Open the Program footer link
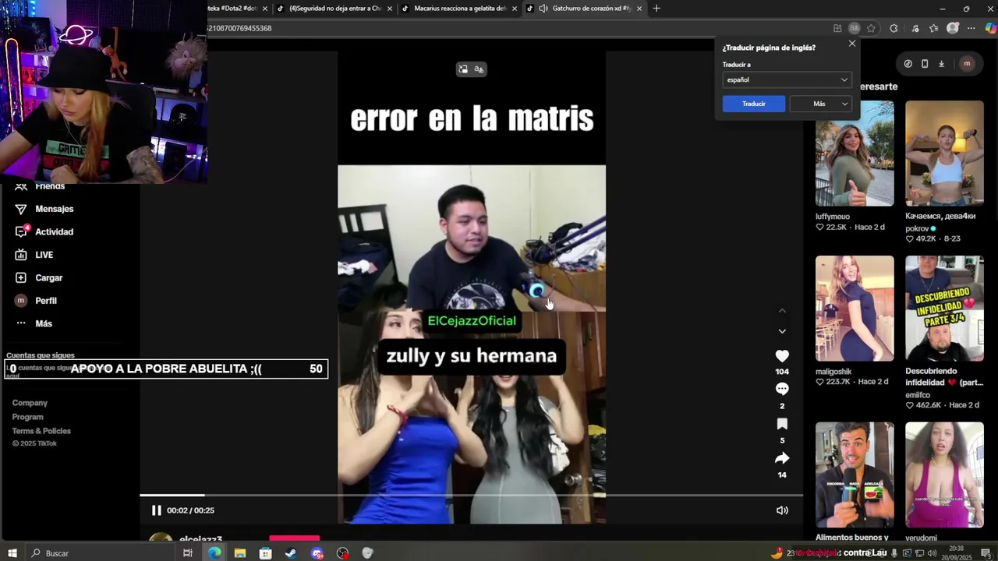The image size is (998, 561). pos(27,417)
